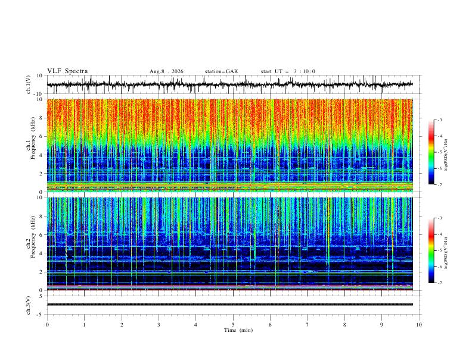This screenshot has height=364, width=472.
Task: Click the upper PSD color scale bar
Action: coord(431,152)
